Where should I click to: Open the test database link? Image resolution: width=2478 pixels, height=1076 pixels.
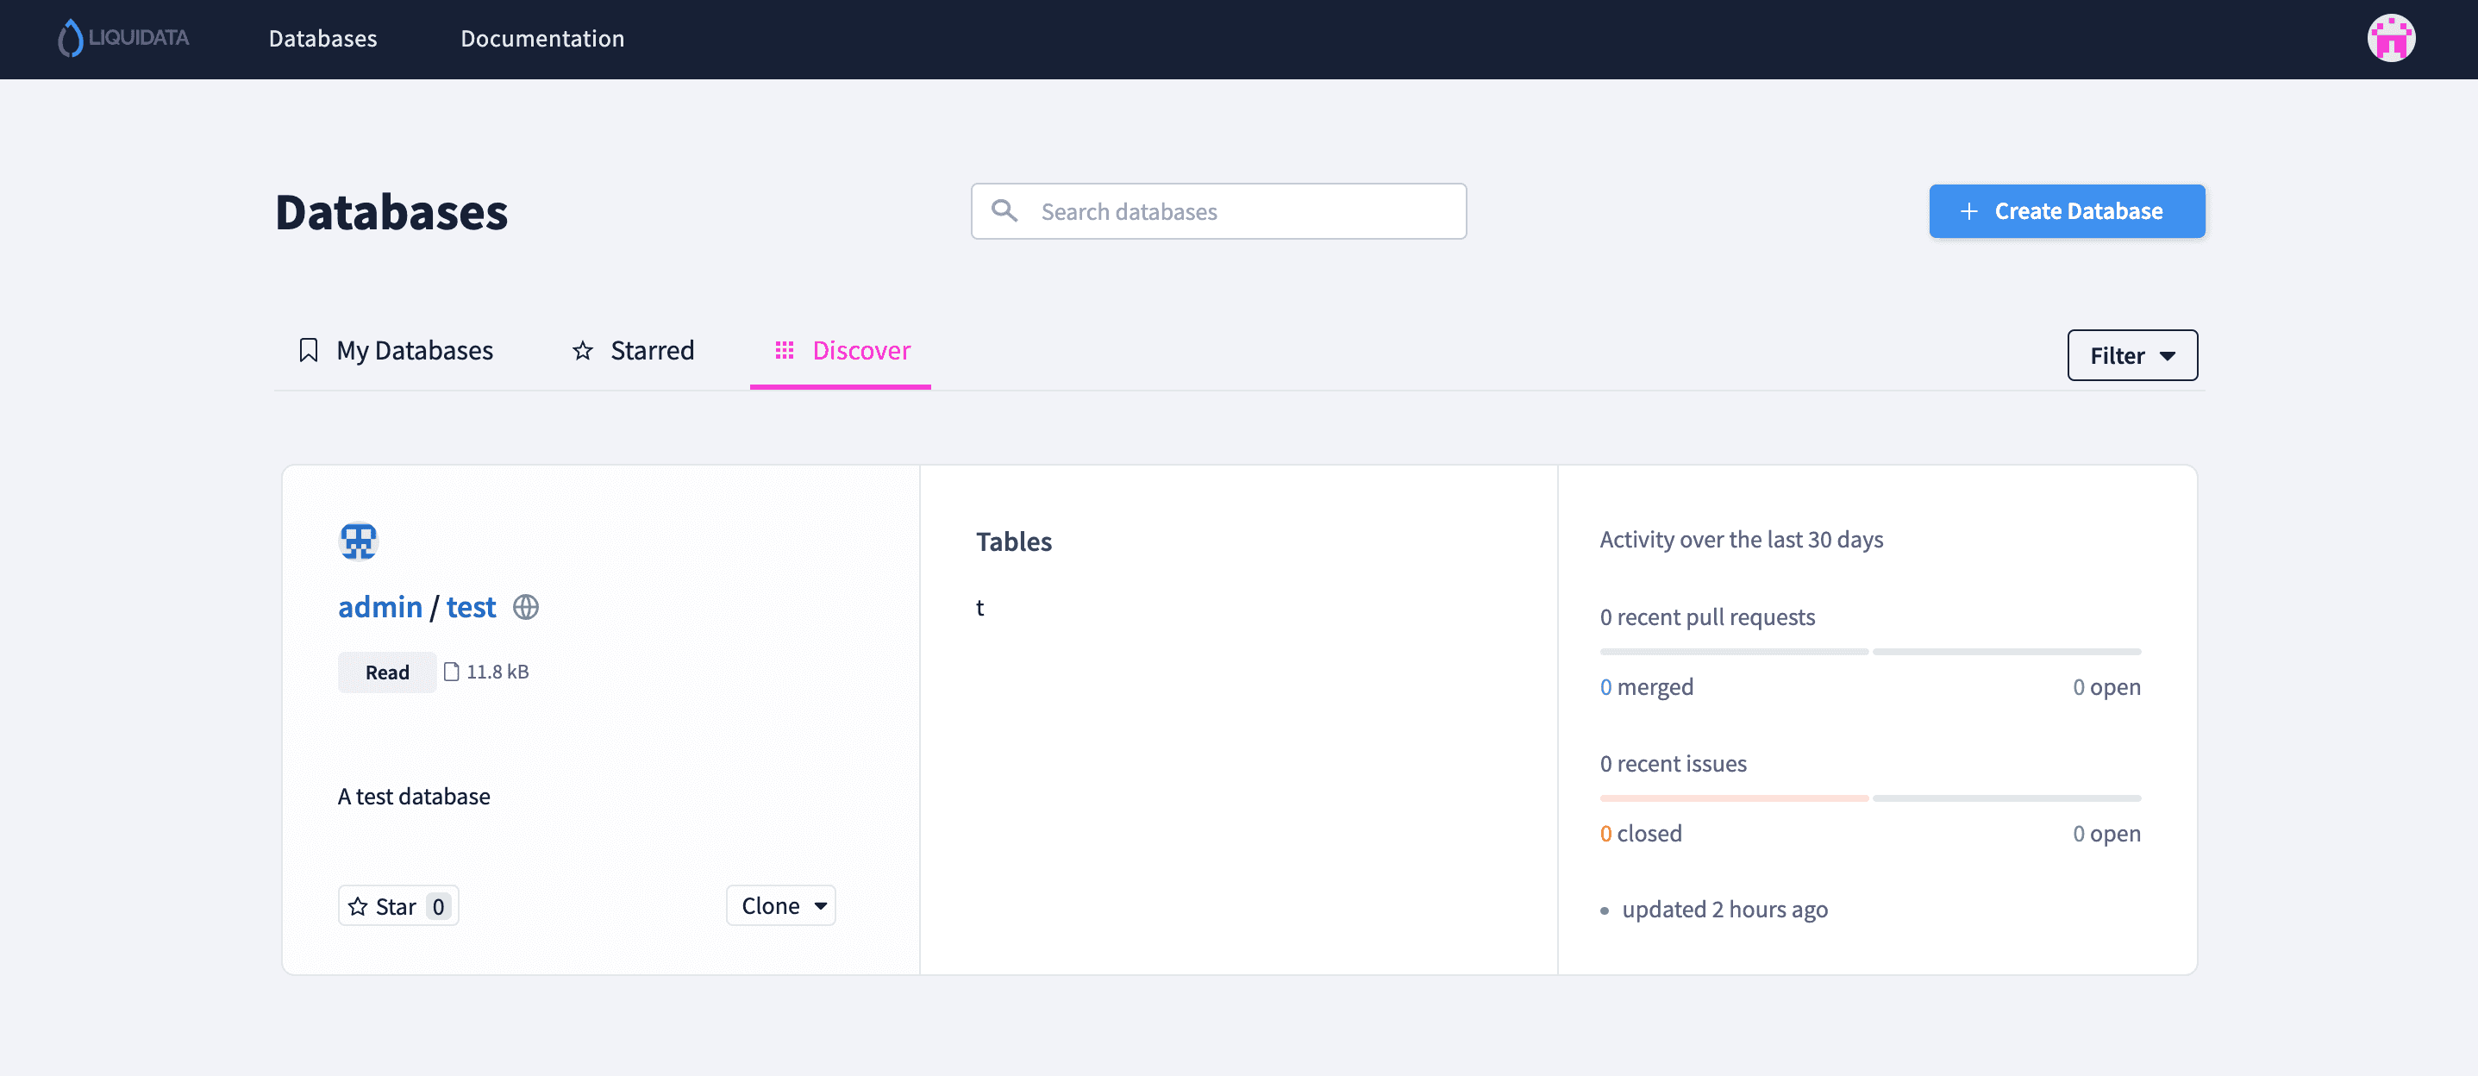(472, 608)
